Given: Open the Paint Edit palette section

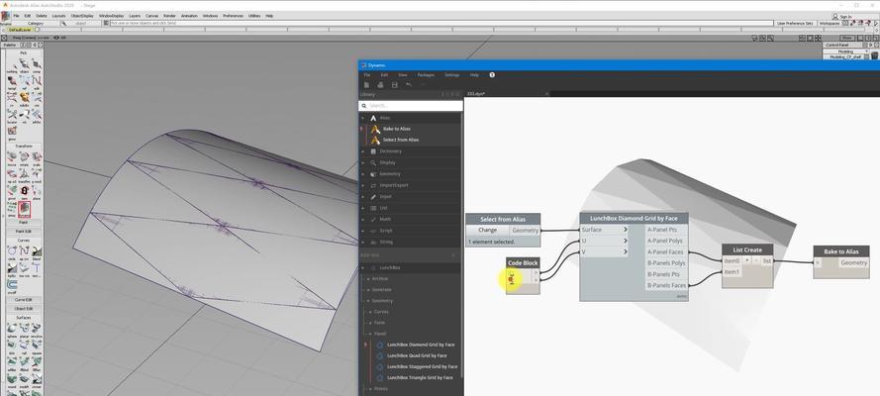Looking at the screenshot, I should click(24, 231).
